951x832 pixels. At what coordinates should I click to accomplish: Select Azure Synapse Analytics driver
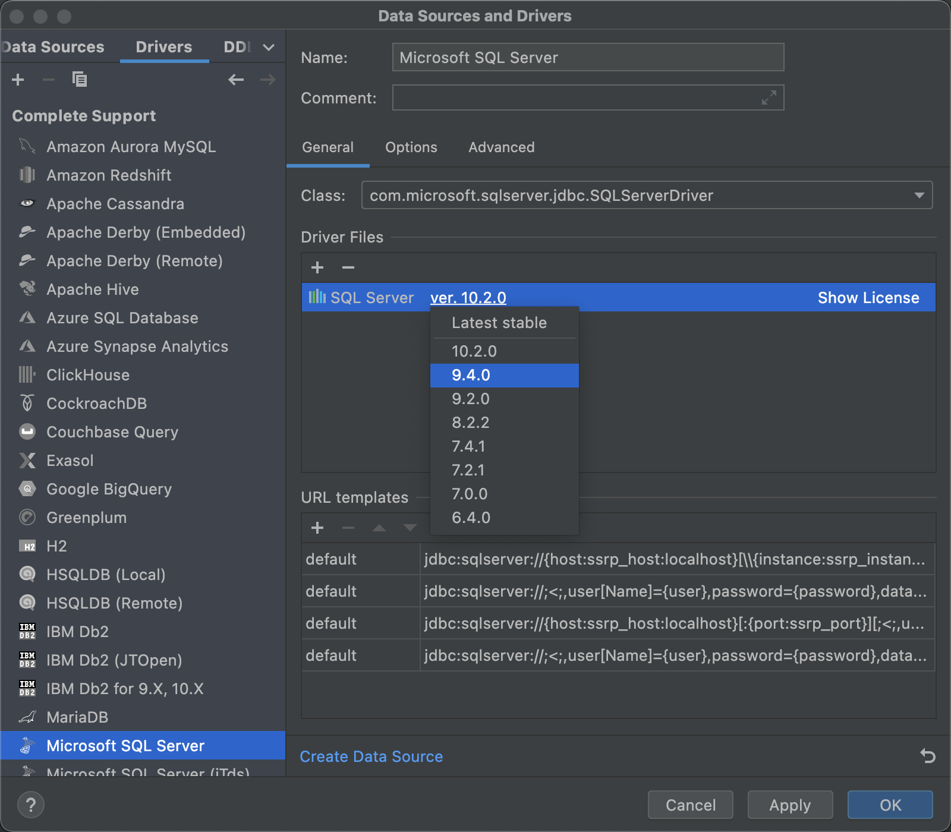click(143, 346)
